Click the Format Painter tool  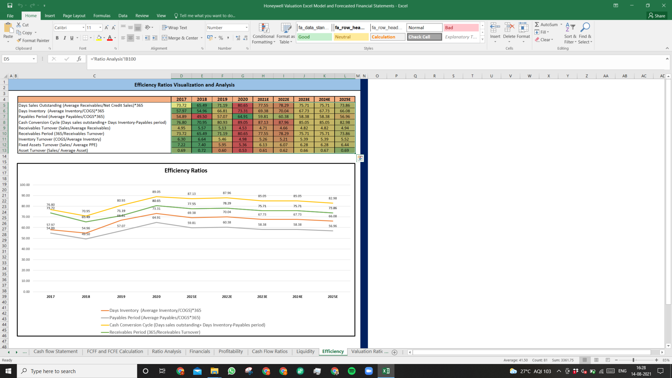click(x=33, y=41)
